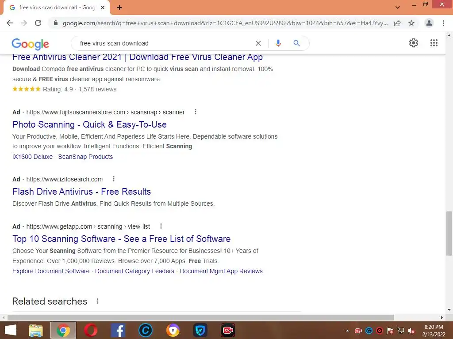Open iX1600 Deluxe sitelink
The width and height of the screenshot is (453, 339).
[32, 157]
